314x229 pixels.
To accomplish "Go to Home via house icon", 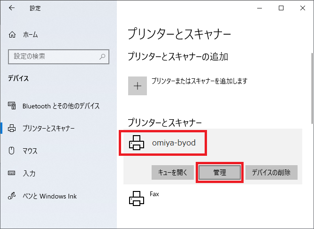I will pos(13,35).
